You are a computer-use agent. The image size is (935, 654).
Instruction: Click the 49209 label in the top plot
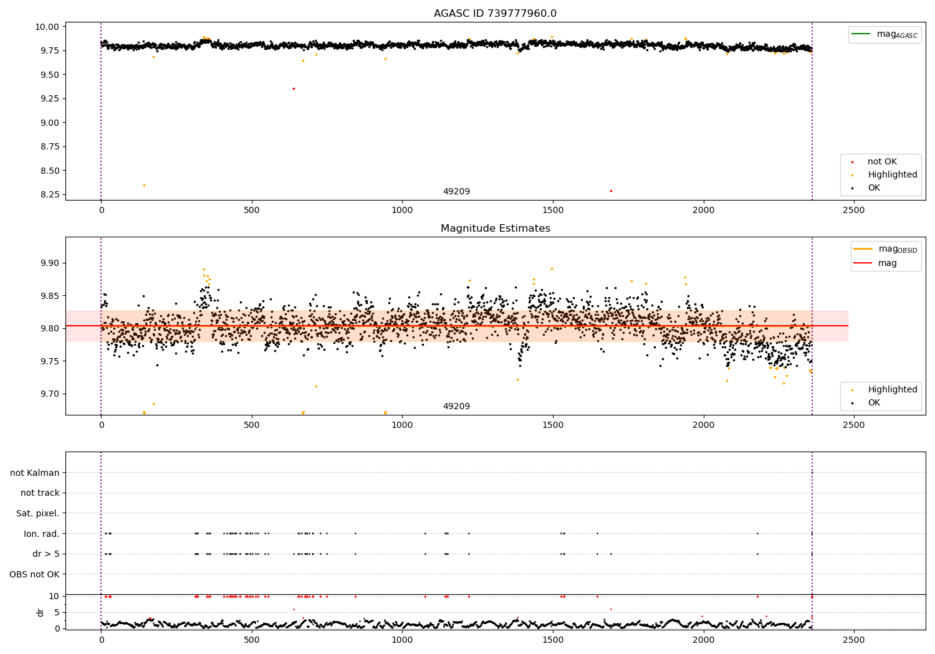[456, 192]
